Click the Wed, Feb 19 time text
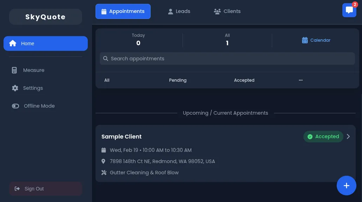The image size is (362, 202). (x=151, y=150)
